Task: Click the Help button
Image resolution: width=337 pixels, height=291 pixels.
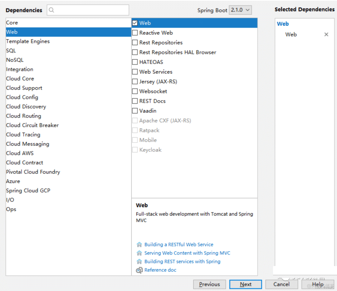Action: [x=318, y=284]
